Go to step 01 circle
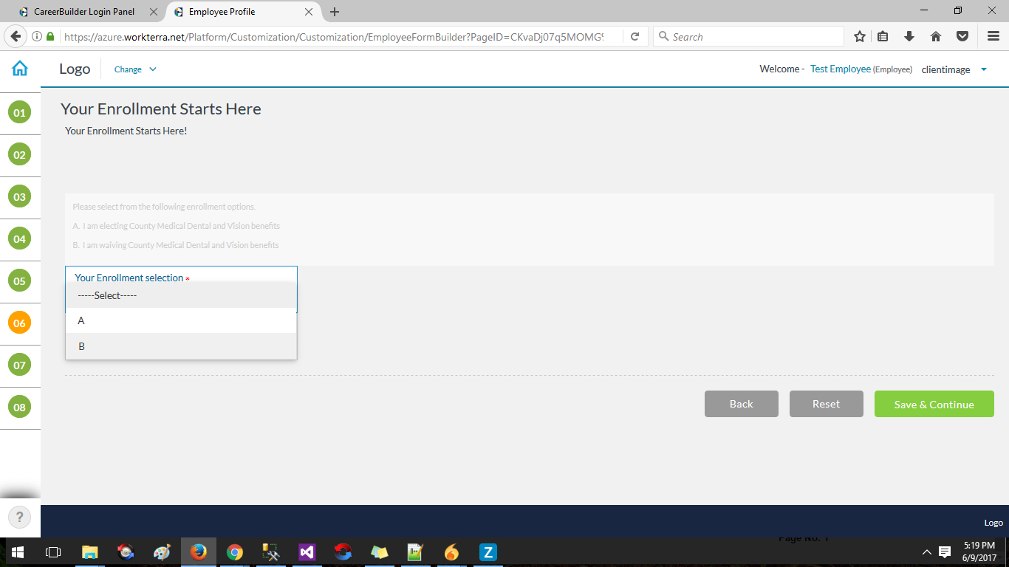This screenshot has width=1009, height=567. pos(19,113)
